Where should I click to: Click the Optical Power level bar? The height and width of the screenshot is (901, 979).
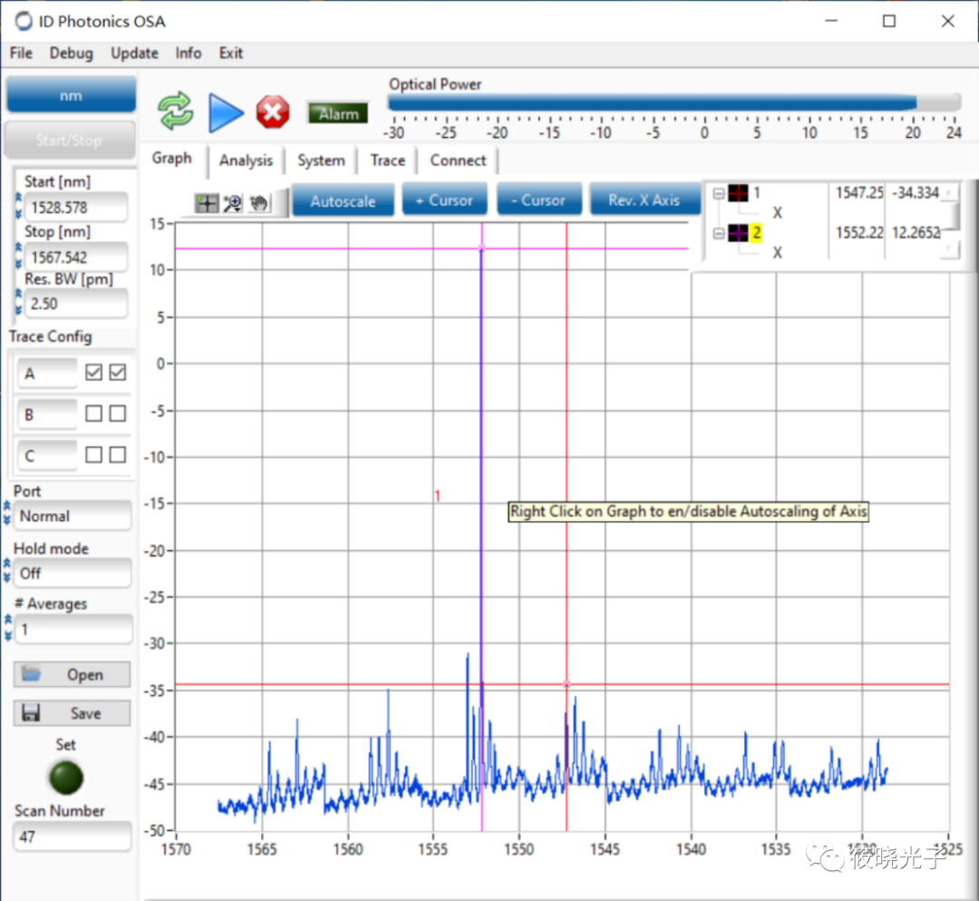click(674, 102)
